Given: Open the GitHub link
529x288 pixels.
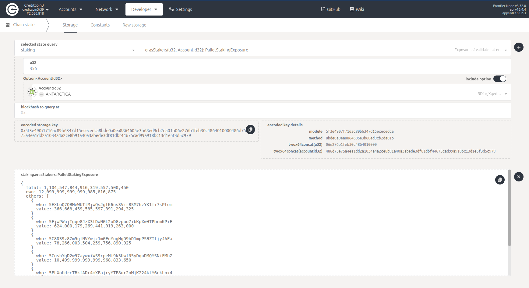Looking at the screenshot, I should point(330,9).
